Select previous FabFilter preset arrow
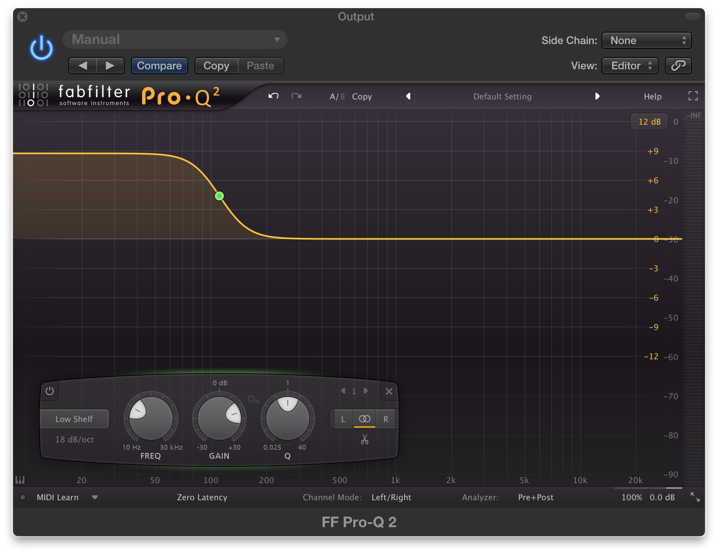 pyautogui.click(x=408, y=96)
